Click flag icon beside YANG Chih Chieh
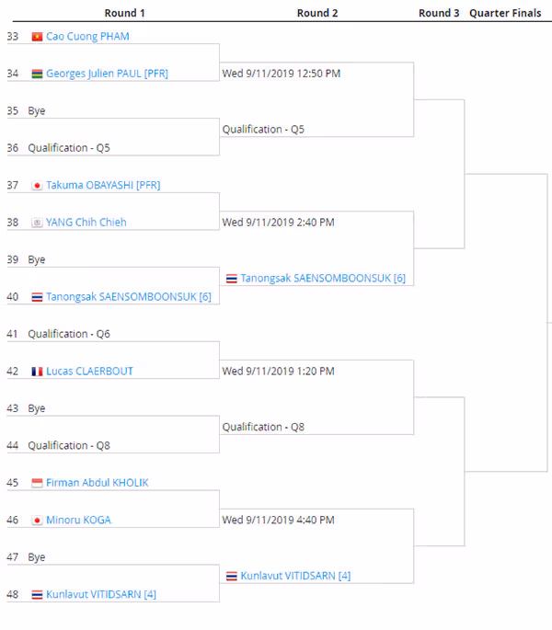Viewport: 552px width, 630px height. click(x=37, y=223)
